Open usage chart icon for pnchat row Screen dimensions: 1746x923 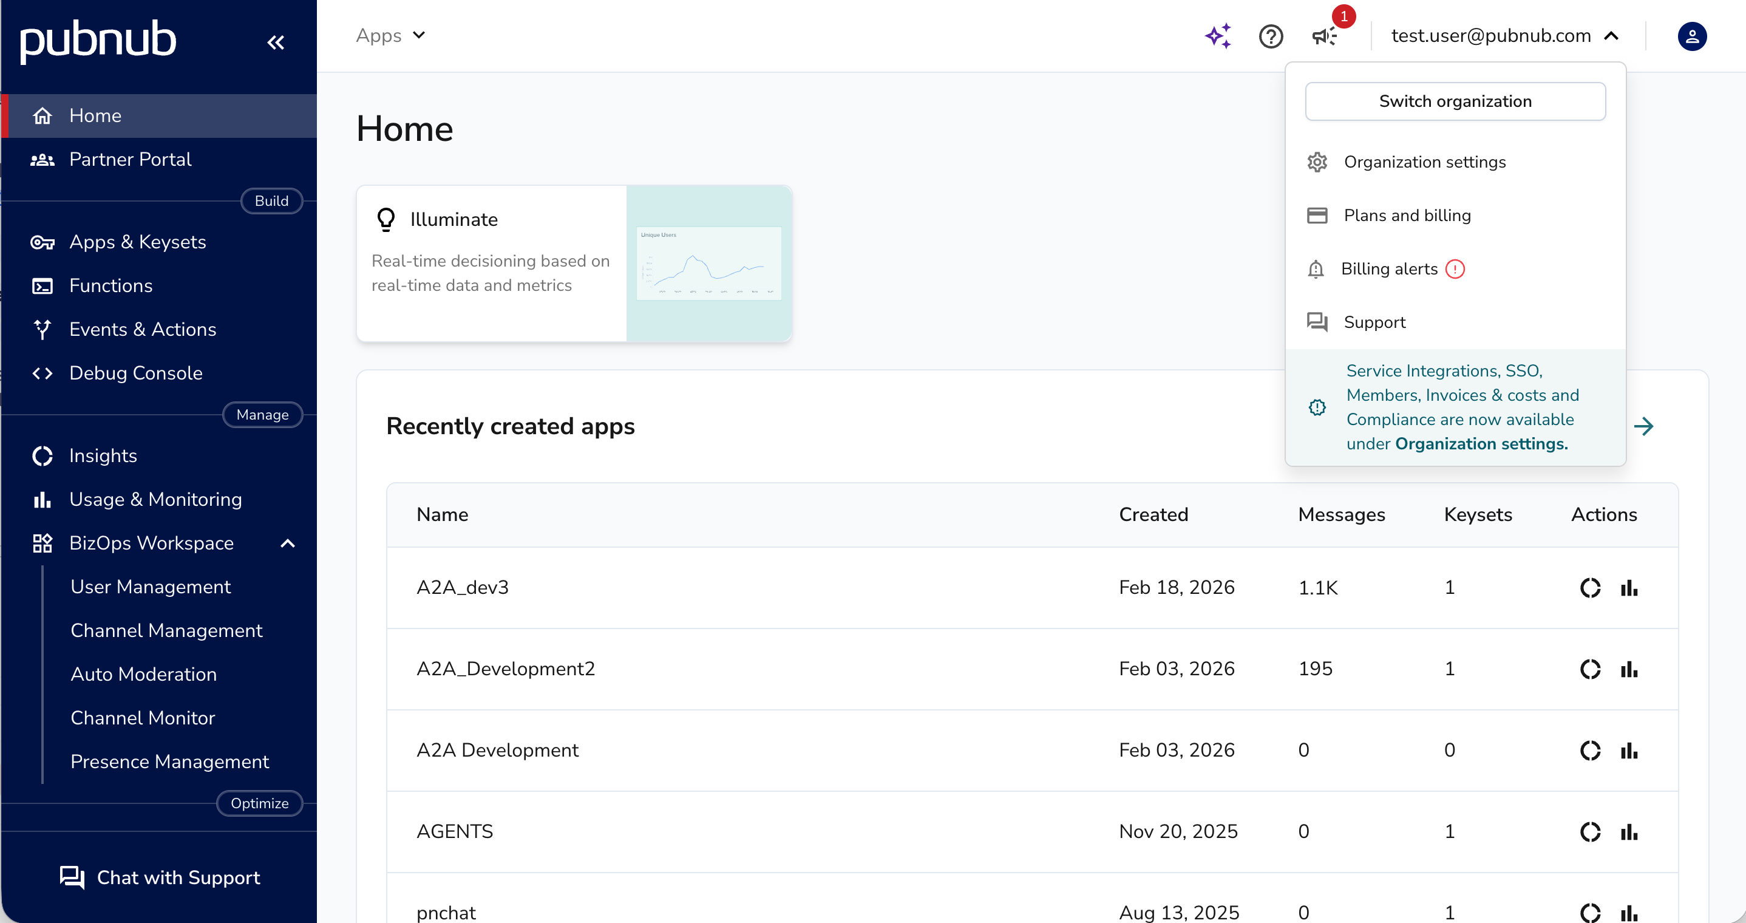pos(1629,912)
